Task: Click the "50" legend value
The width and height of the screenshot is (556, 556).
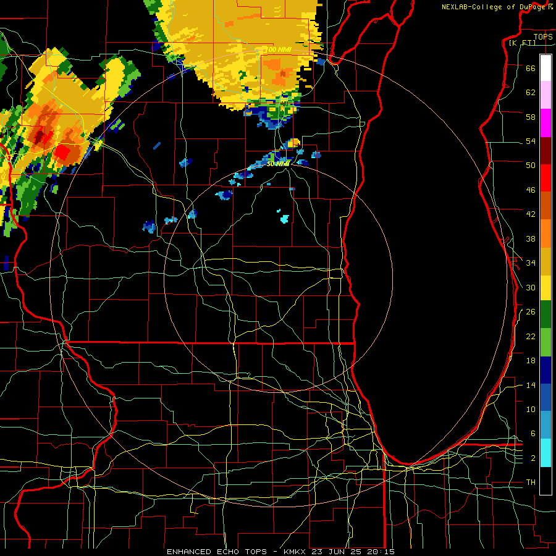Action: (x=531, y=165)
